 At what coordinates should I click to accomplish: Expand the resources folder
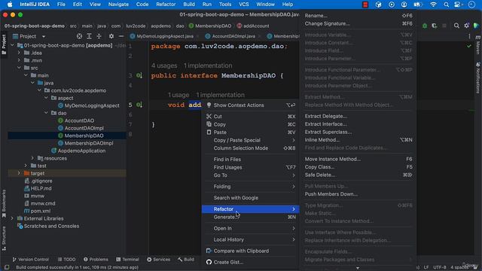(32, 158)
